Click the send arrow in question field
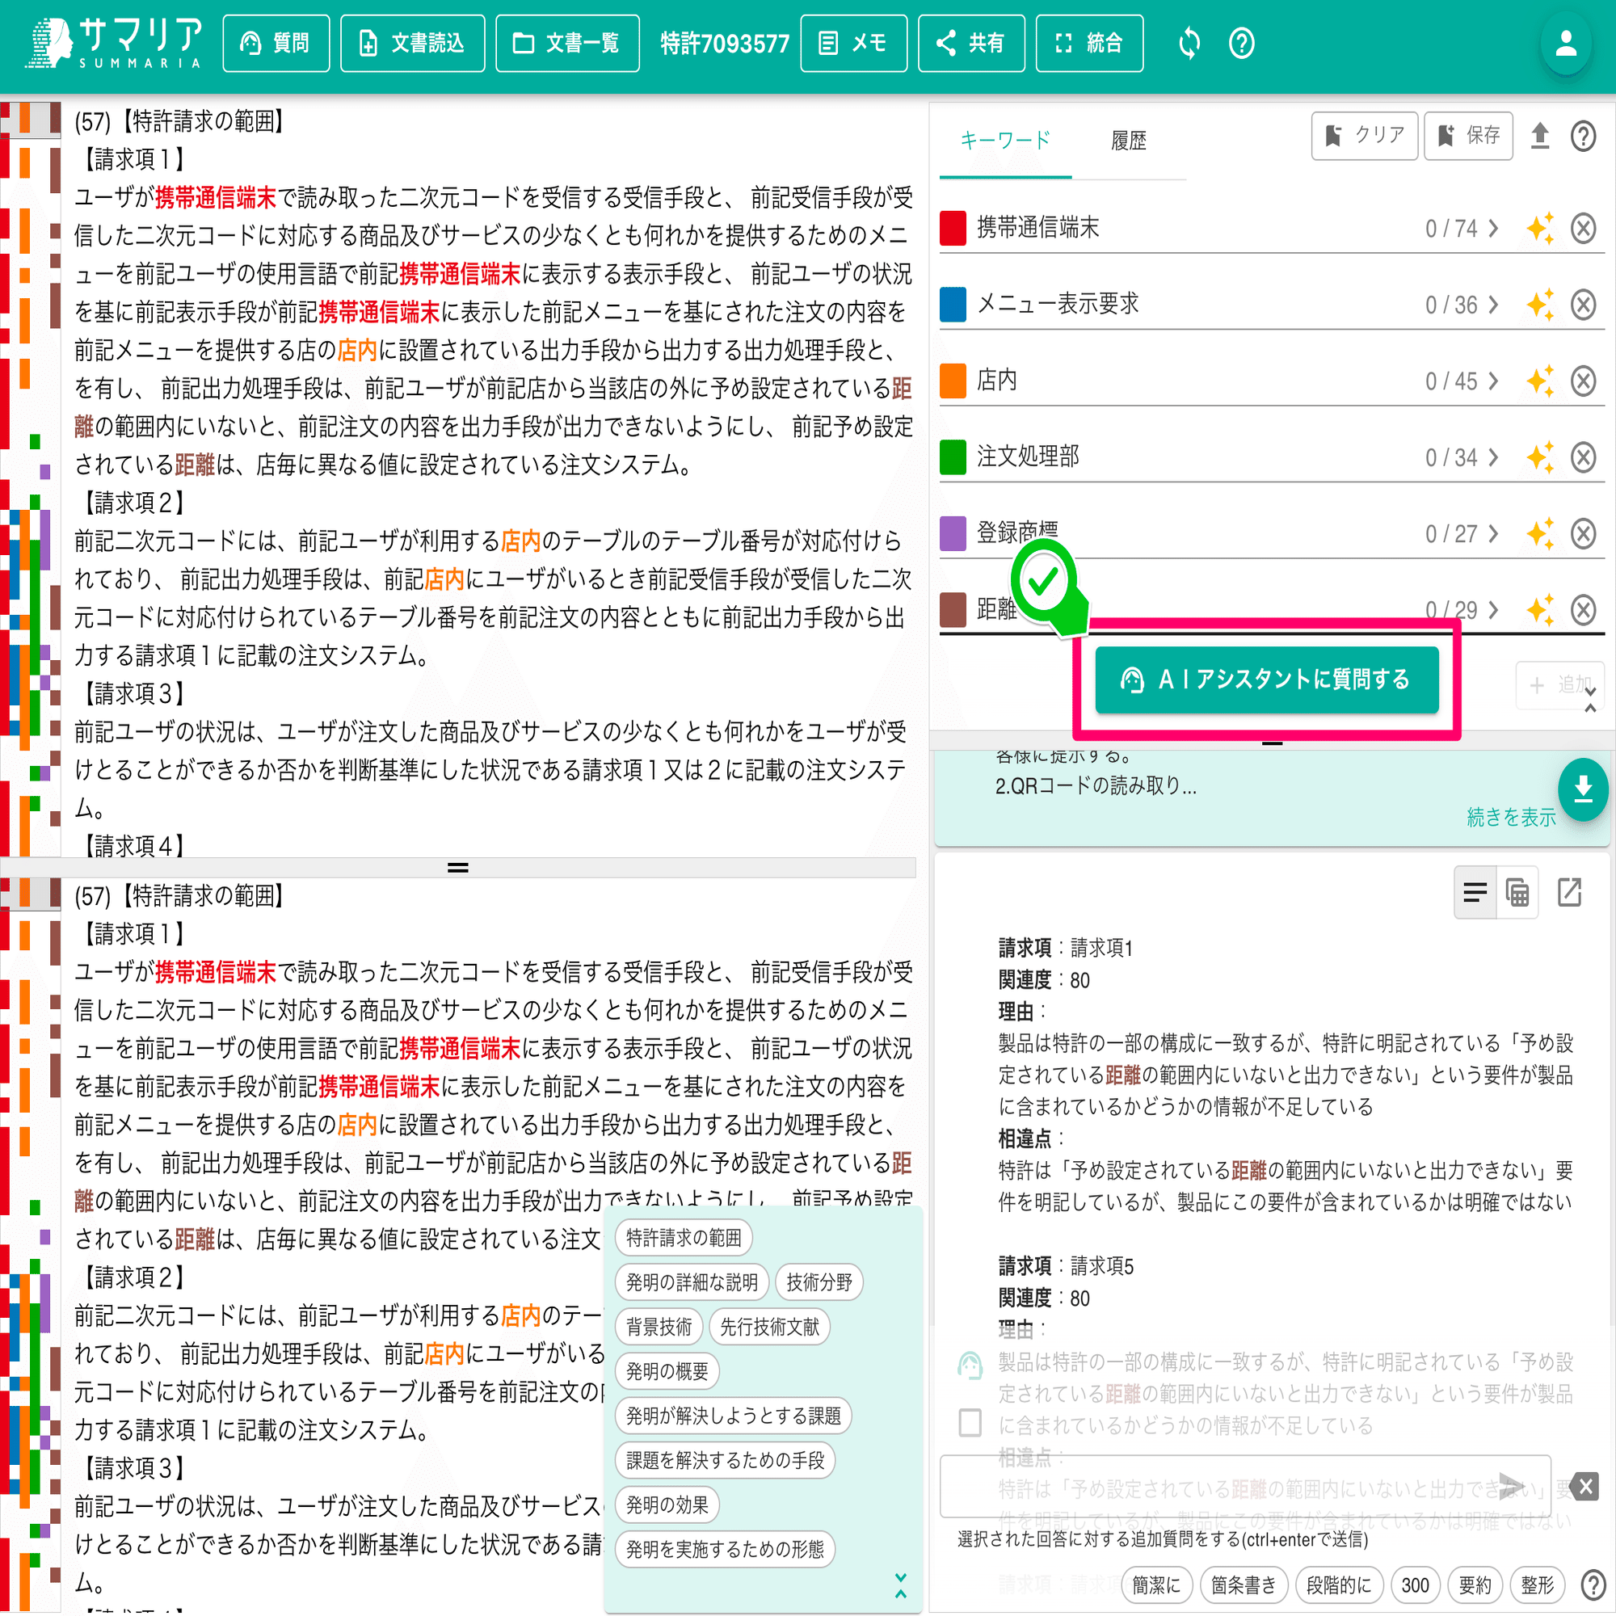This screenshot has width=1616, height=1616. [x=1513, y=1486]
